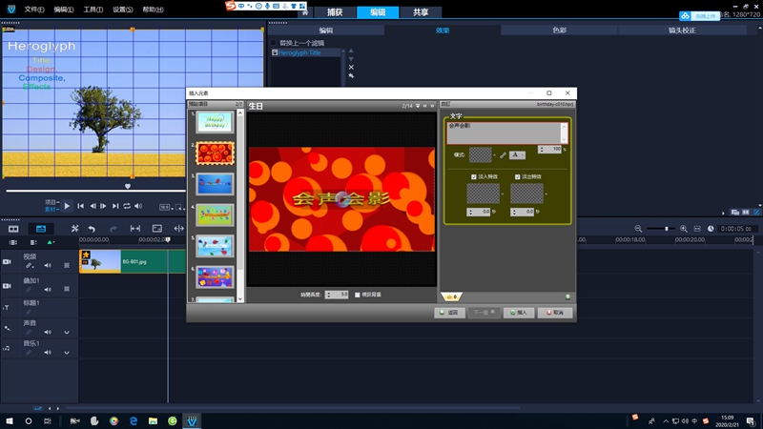This screenshot has height=429, width=763.
Task: Zoom out the timeline with the magnifier minus
Action: 638,229
